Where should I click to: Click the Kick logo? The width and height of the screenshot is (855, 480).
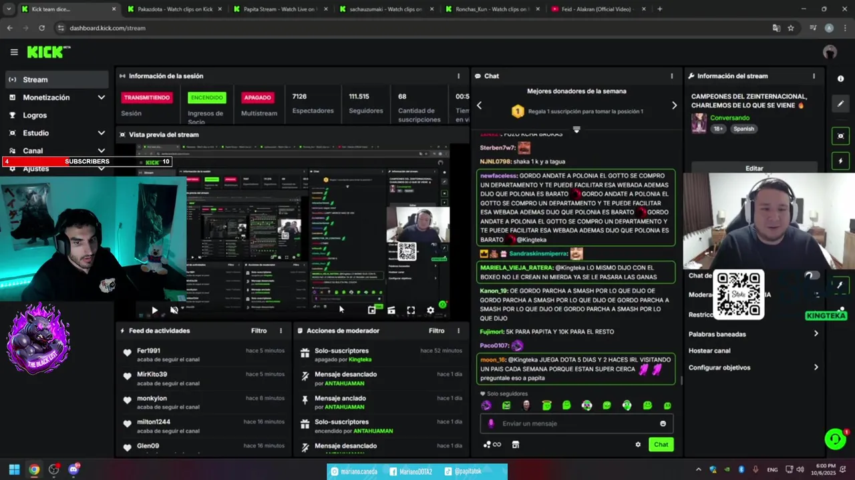point(49,52)
